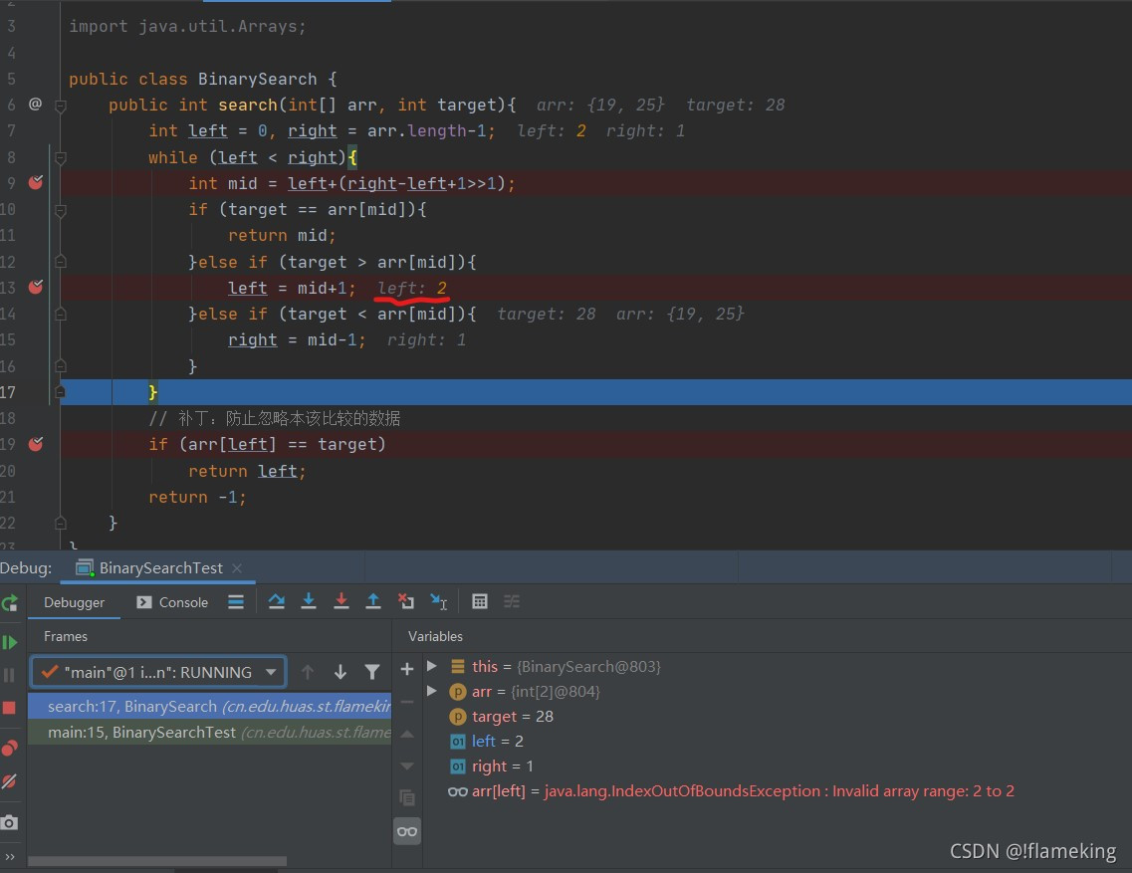1132x873 pixels.
Task: Take a thread dump camera icon
Action: point(9,822)
